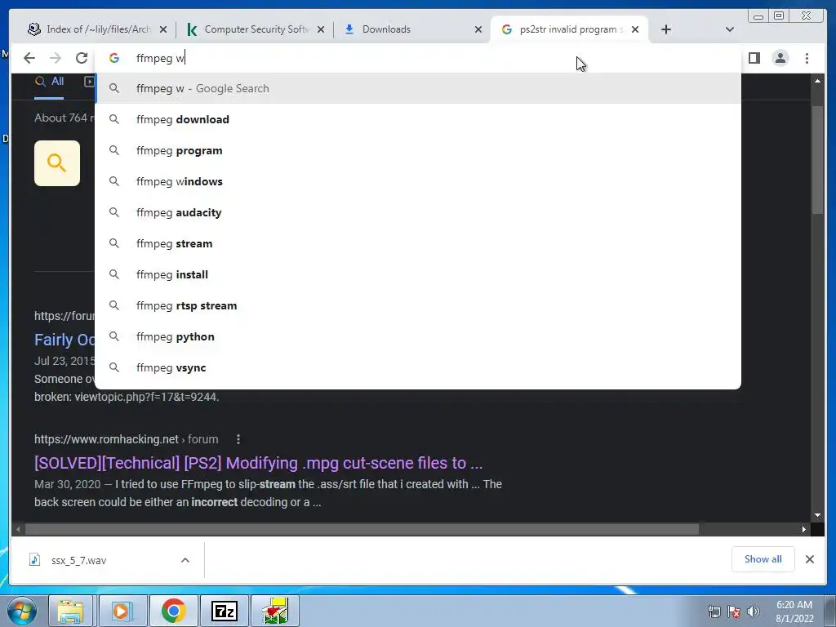Select the 'ffmpeg download' suggestion

click(418, 119)
